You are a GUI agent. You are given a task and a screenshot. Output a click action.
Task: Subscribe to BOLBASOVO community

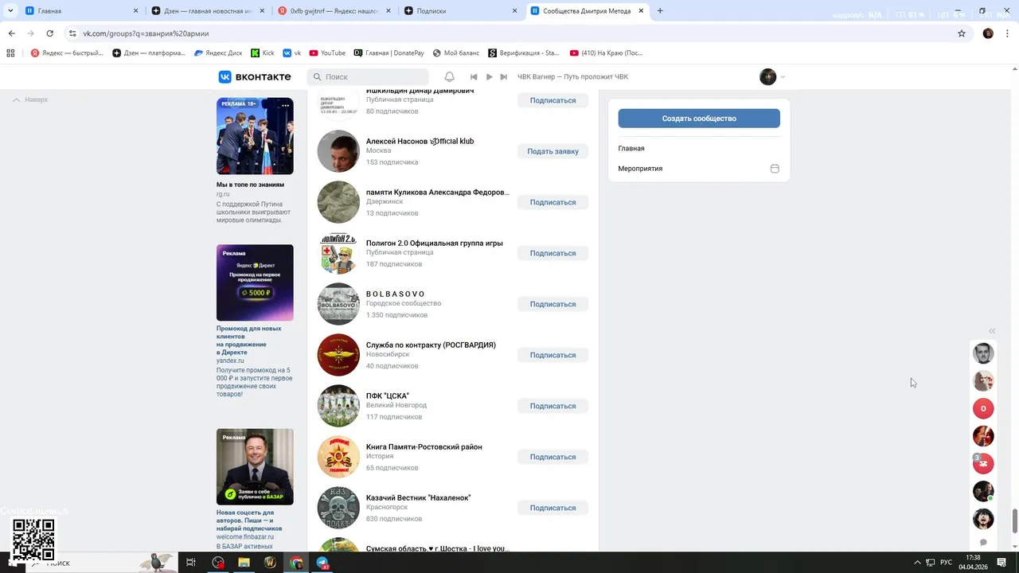coord(552,304)
